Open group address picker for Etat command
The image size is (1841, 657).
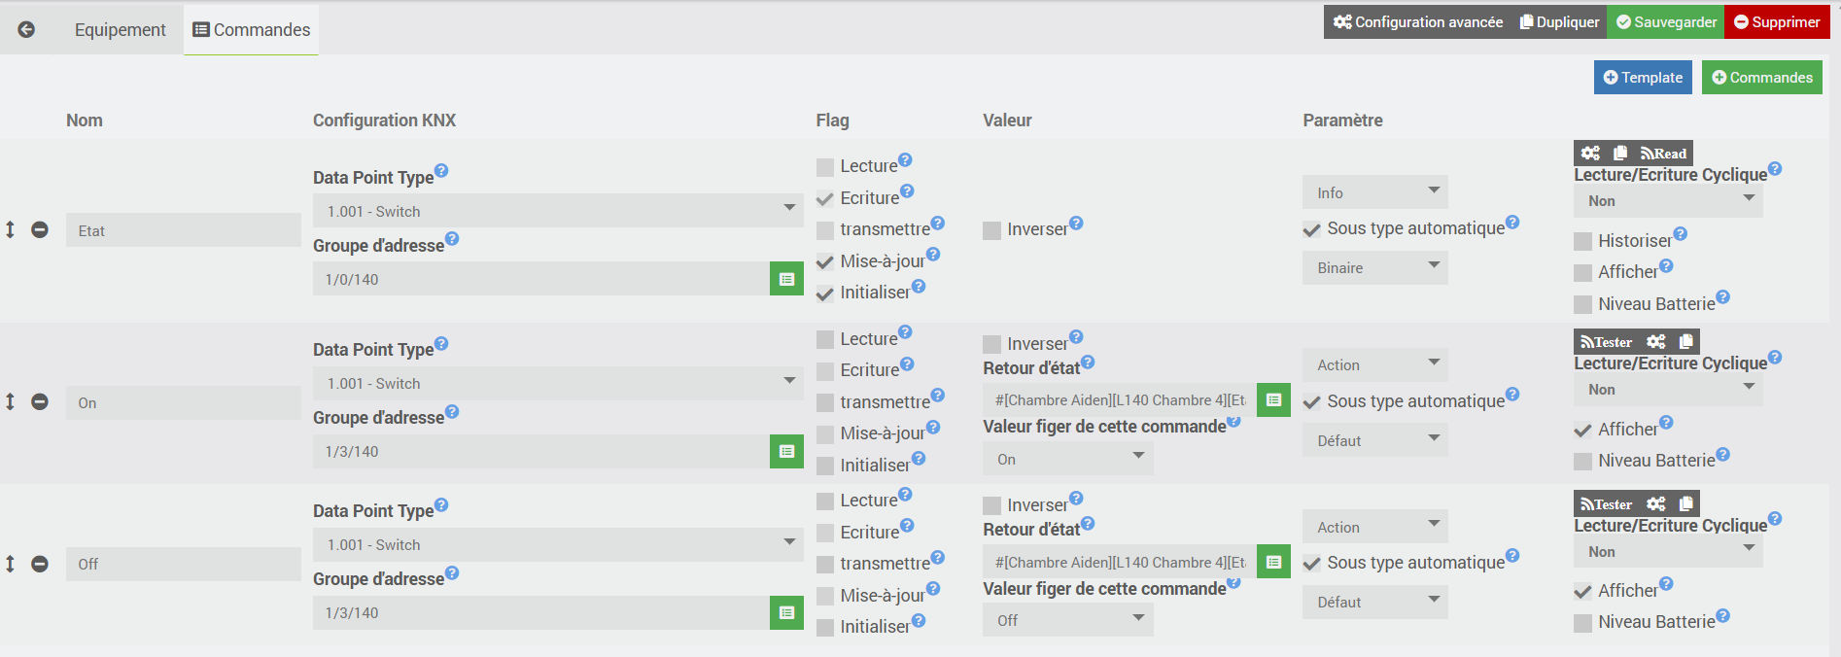click(786, 279)
